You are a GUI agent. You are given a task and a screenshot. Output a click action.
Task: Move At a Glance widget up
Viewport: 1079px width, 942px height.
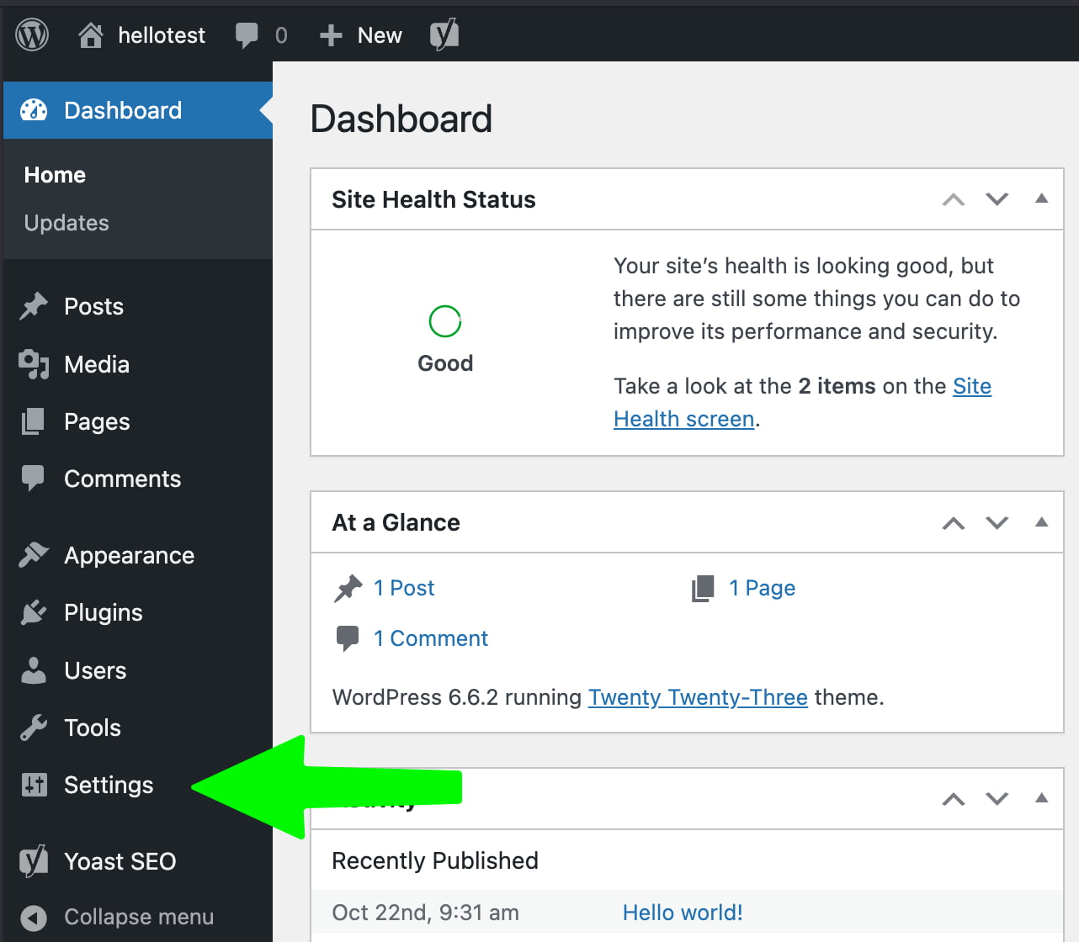[954, 523]
